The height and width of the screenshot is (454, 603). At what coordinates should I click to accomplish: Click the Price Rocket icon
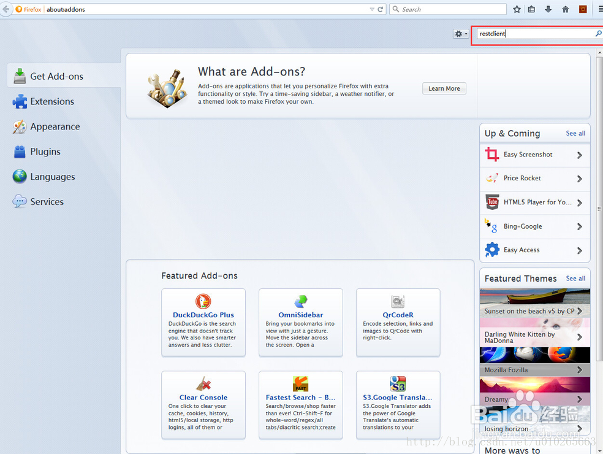pyautogui.click(x=492, y=178)
